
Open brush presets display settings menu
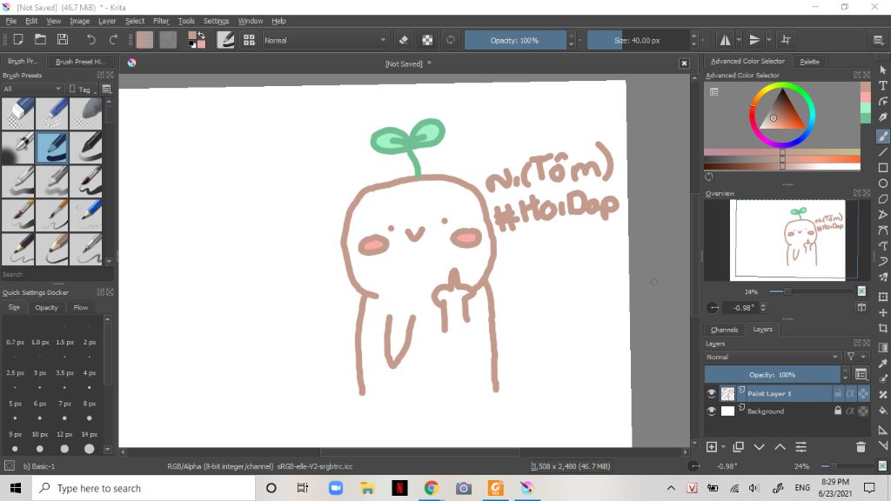pyautogui.click(x=106, y=90)
